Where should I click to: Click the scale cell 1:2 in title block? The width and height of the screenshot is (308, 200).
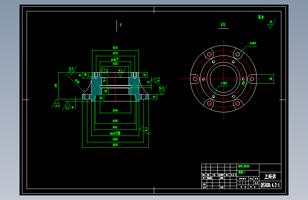tap(256, 183)
